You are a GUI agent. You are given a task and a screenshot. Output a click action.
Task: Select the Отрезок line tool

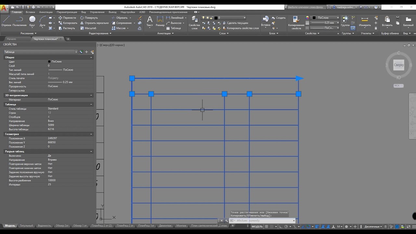[x=6, y=21]
